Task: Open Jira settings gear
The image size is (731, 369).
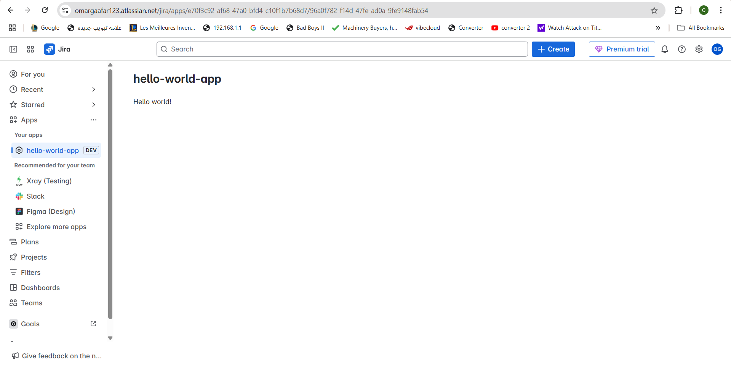Action: click(x=699, y=49)
